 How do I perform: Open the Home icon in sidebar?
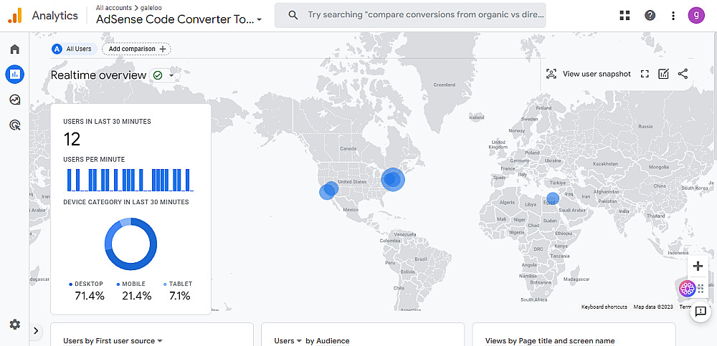coord(14,49)
